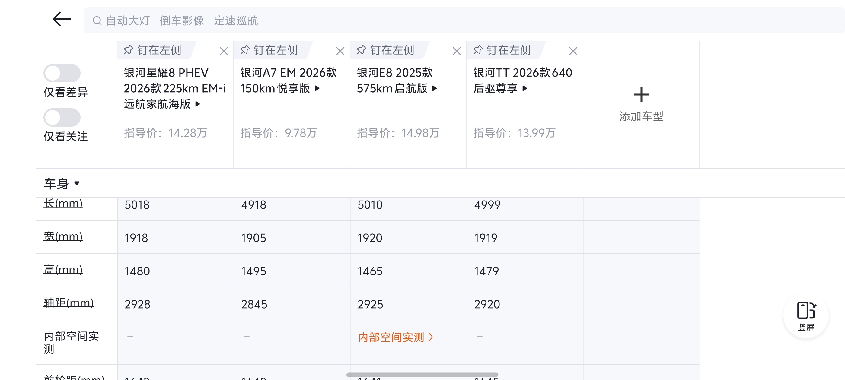Select width value 1905

tap(253, 238)
